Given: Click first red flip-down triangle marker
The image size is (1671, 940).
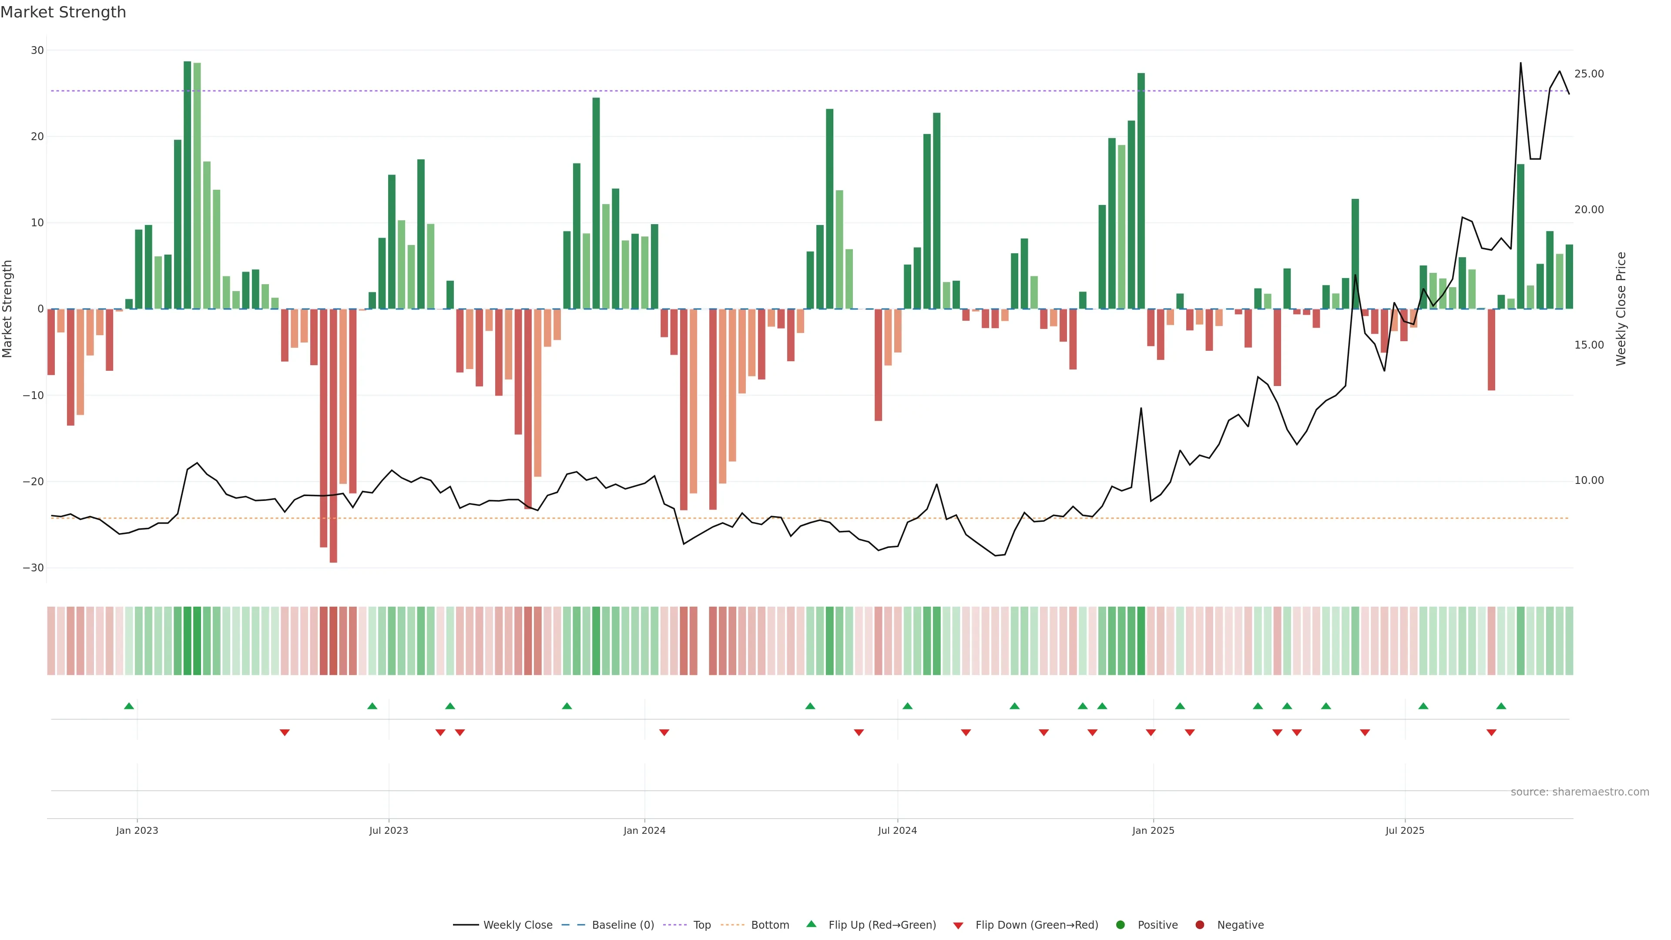Looking at the screenshot, I should pos(285,732).
